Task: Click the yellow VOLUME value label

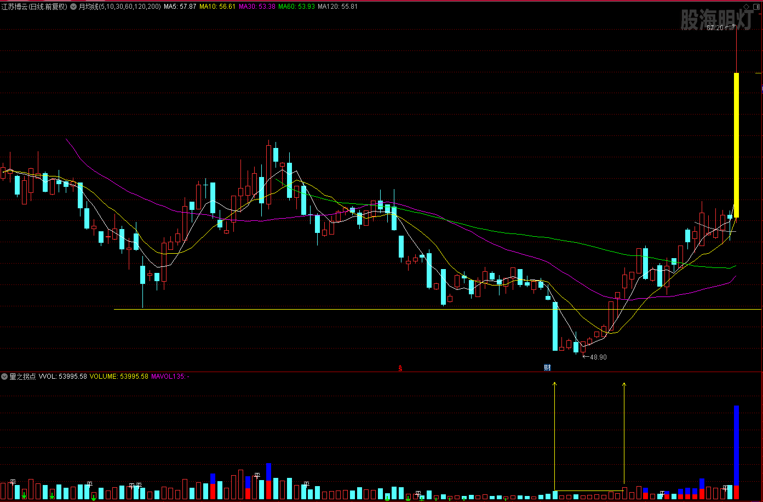Action: point(119,376)
